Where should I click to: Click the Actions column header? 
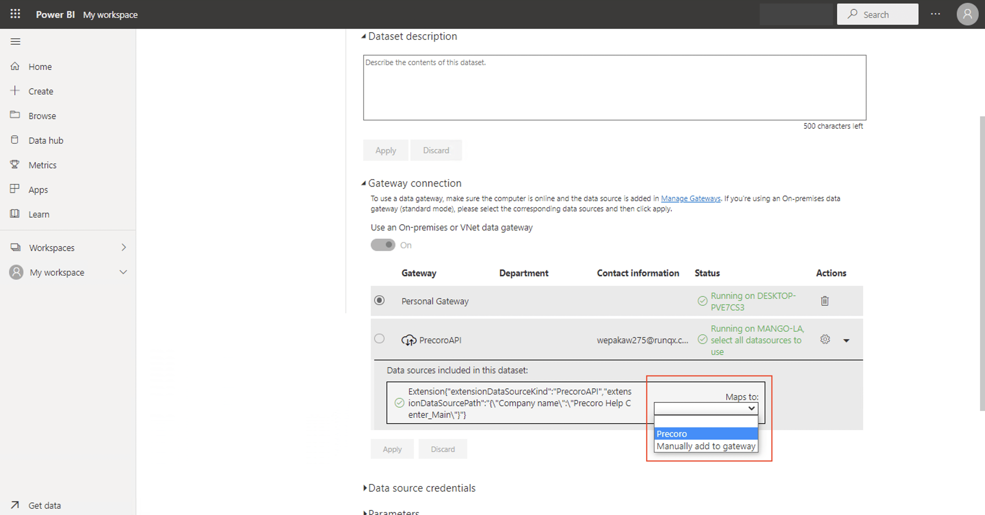click(831, 273)
